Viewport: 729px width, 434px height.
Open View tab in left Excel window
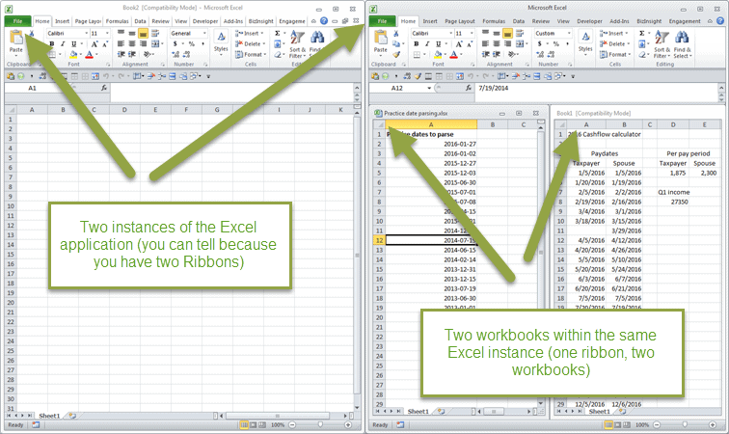[181, 21]
